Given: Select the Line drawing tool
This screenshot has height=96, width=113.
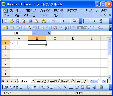Looking at the screenshot, I should (x=60, y=87).
